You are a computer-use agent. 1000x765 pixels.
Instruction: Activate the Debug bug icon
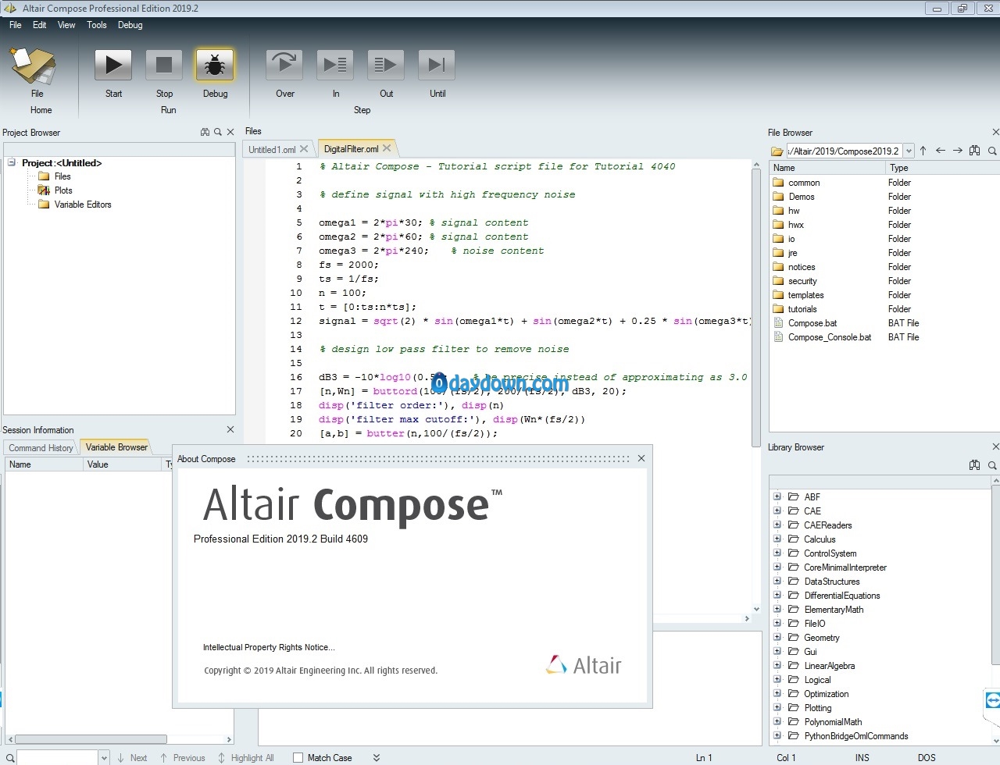tap(215, 66)
